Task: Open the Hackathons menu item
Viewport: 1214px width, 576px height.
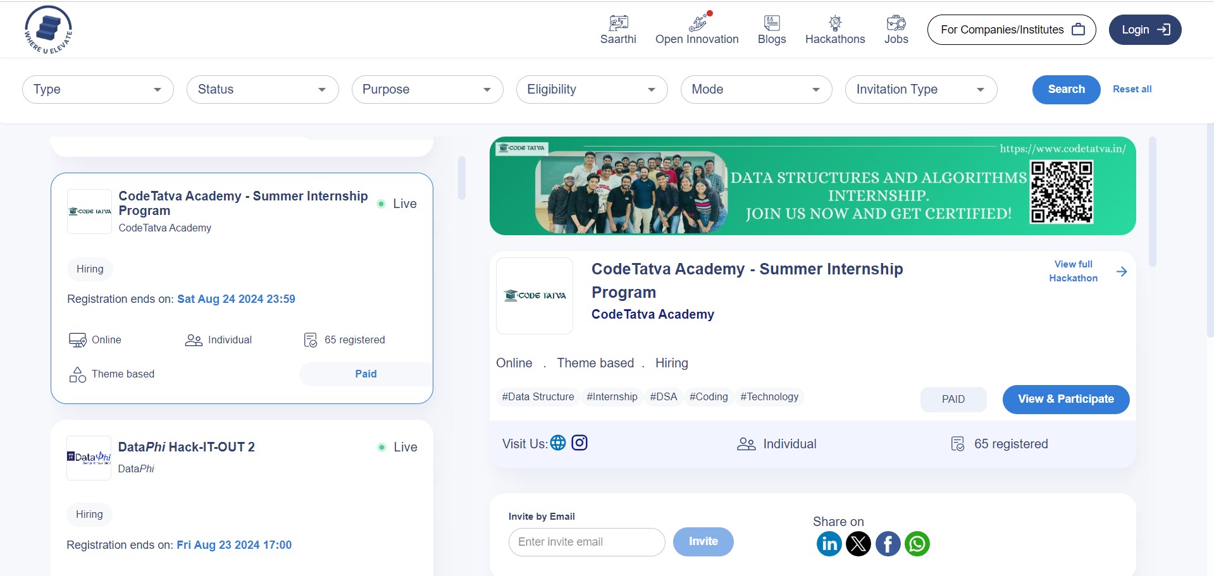Action: (834, 30)
